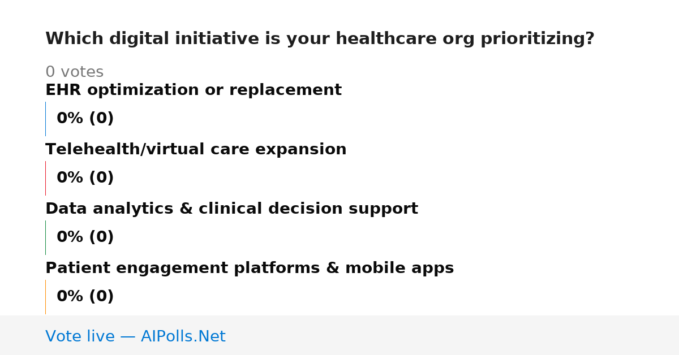
Task: Pick Data analytics & clinical decision support
Action: coord(231,209)
